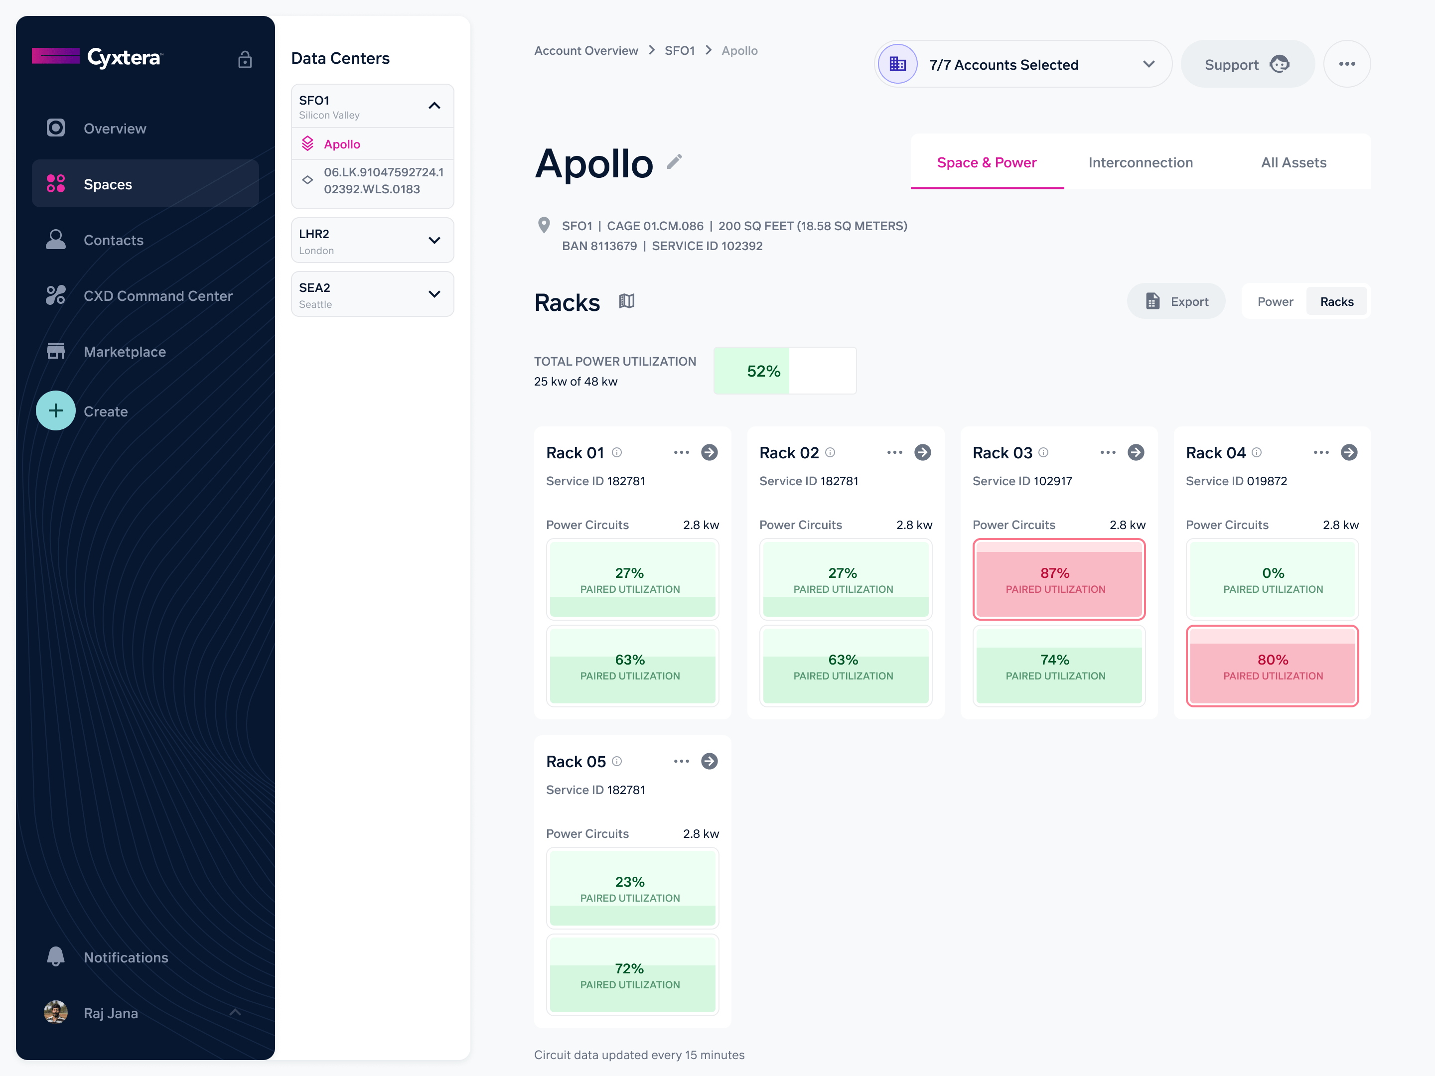Select Rack 03's 74% paired utilization circuit

click(x=1059, y=666)
